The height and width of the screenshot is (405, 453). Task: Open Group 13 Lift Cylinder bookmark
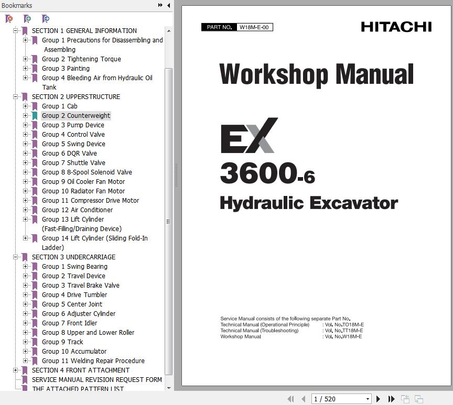pyautogui.click(x=82, y=224)
